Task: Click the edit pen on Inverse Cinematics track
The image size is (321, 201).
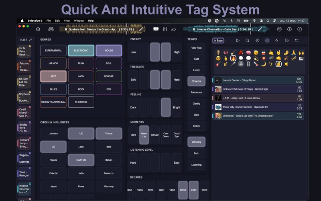Action: point(260,29)
